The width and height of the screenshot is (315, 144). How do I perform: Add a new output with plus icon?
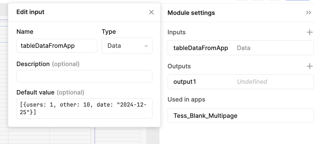(x=310, y=66)
